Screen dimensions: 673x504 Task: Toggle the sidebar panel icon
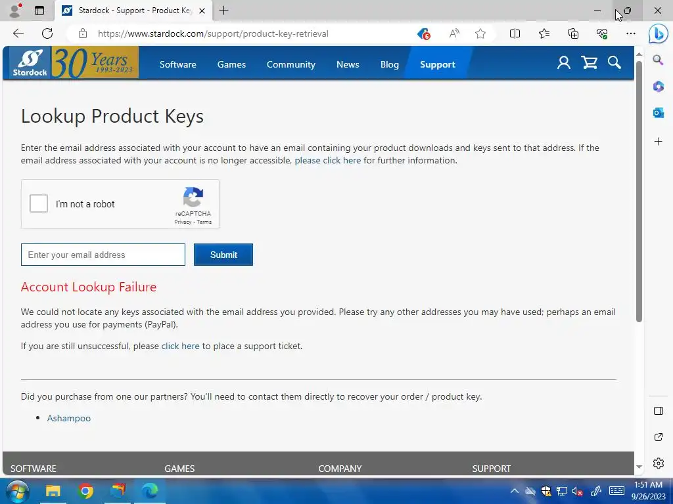[x=658, y=411]
